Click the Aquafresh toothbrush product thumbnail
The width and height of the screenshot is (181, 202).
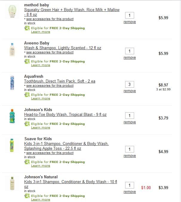(x=12, y=83)
